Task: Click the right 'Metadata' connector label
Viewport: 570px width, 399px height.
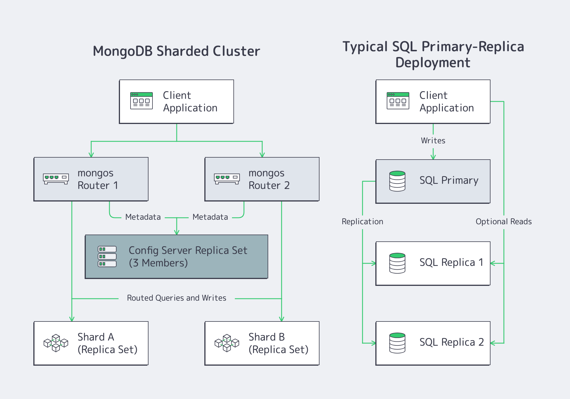Action: click(210, 217)
